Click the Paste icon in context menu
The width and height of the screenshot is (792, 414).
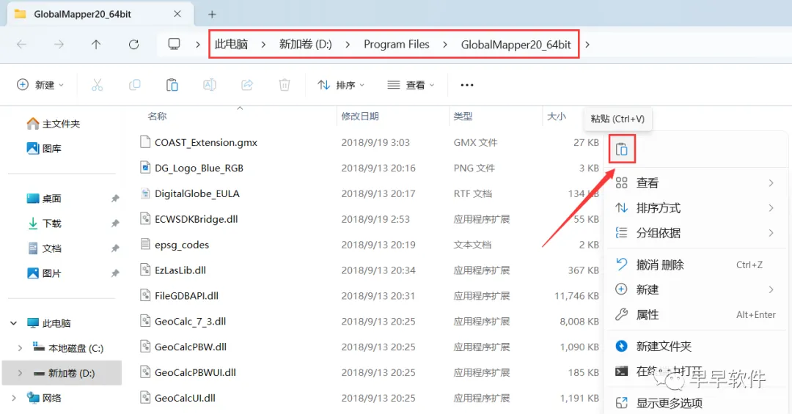[622, 149]
